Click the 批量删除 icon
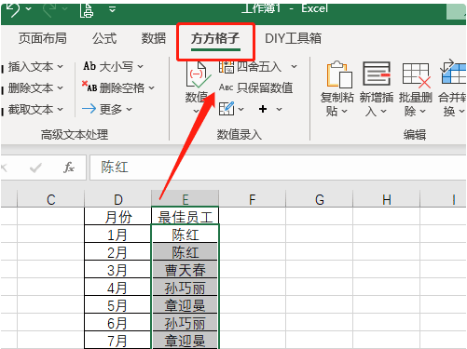The width and height of the screenshot is (467, 349). pos(417,74)
